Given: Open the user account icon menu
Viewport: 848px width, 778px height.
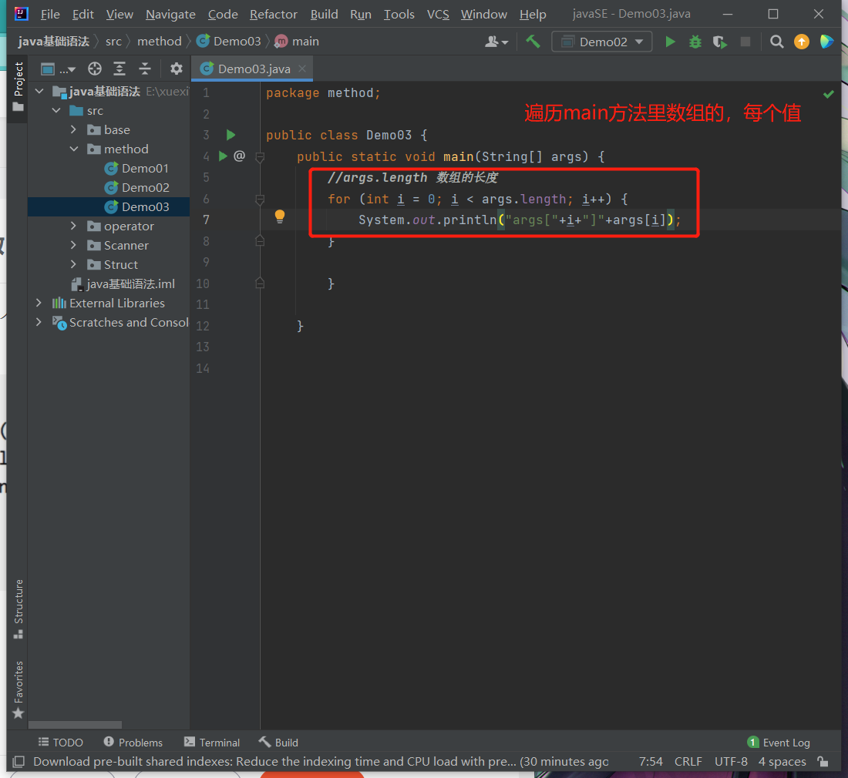Looking at the screenshot, I should click(496, 42).
